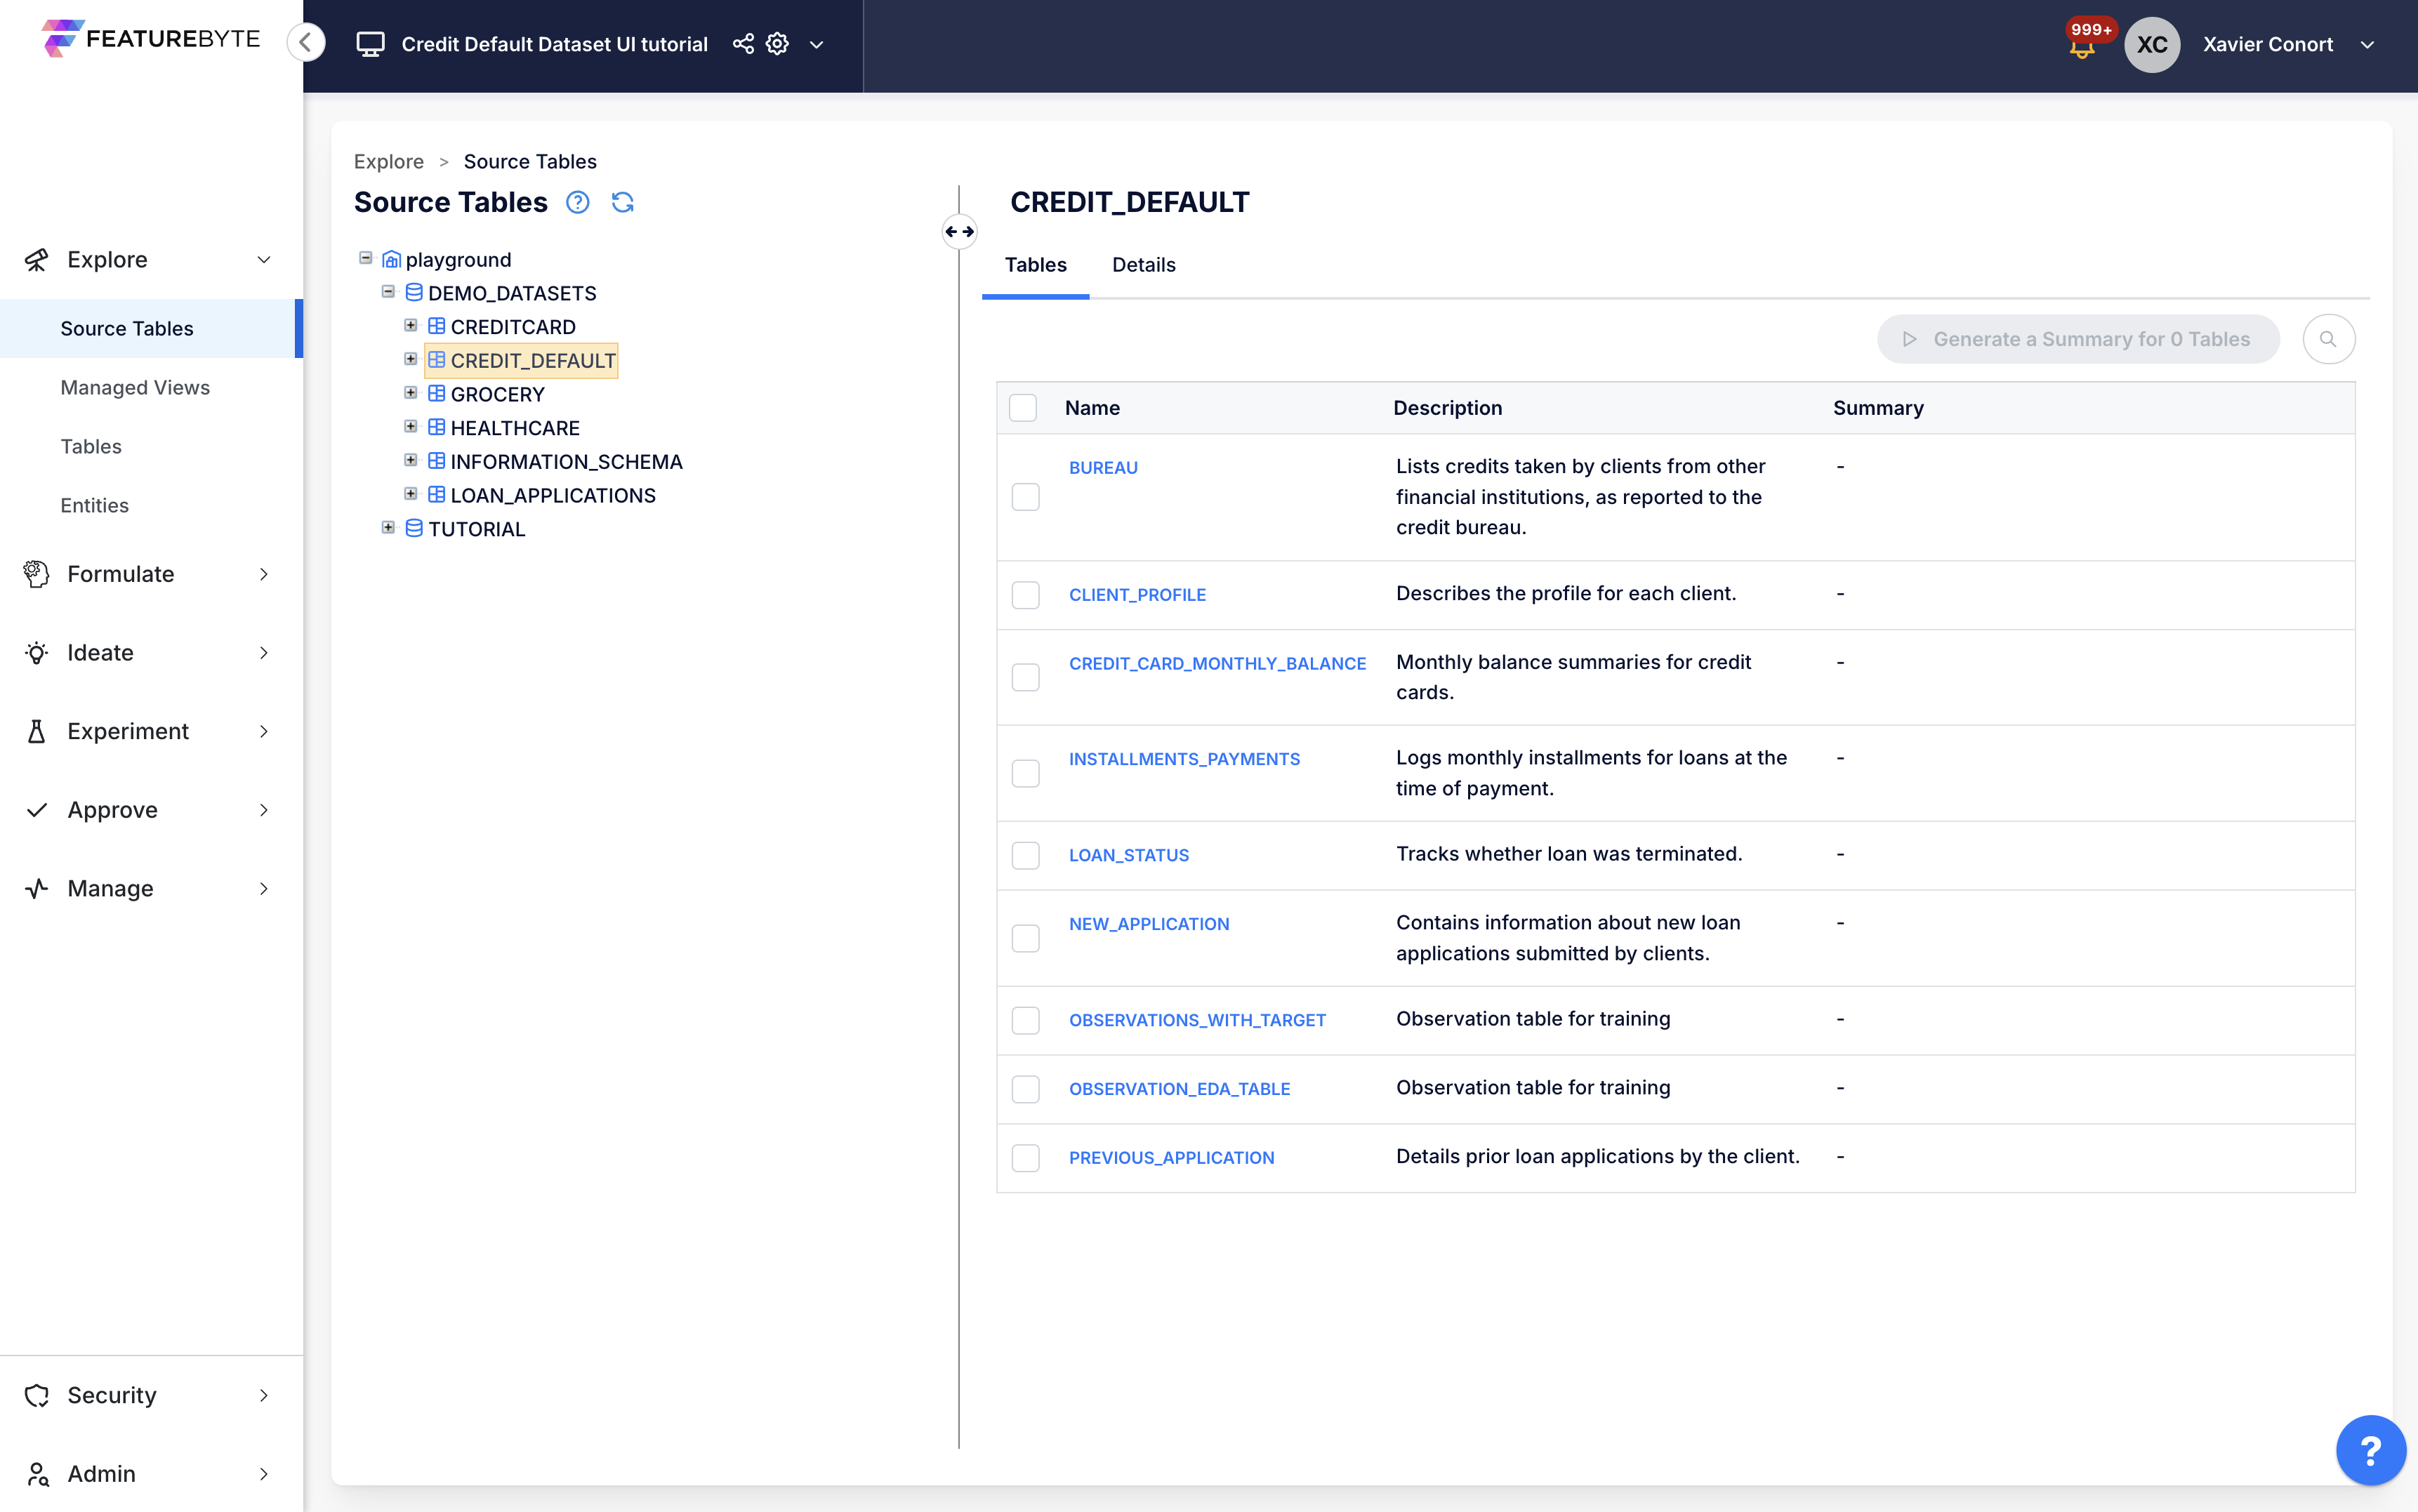Expand the TUTORIAL database node
This screenshot has width=2418, height=1512.
click(388, 528)
